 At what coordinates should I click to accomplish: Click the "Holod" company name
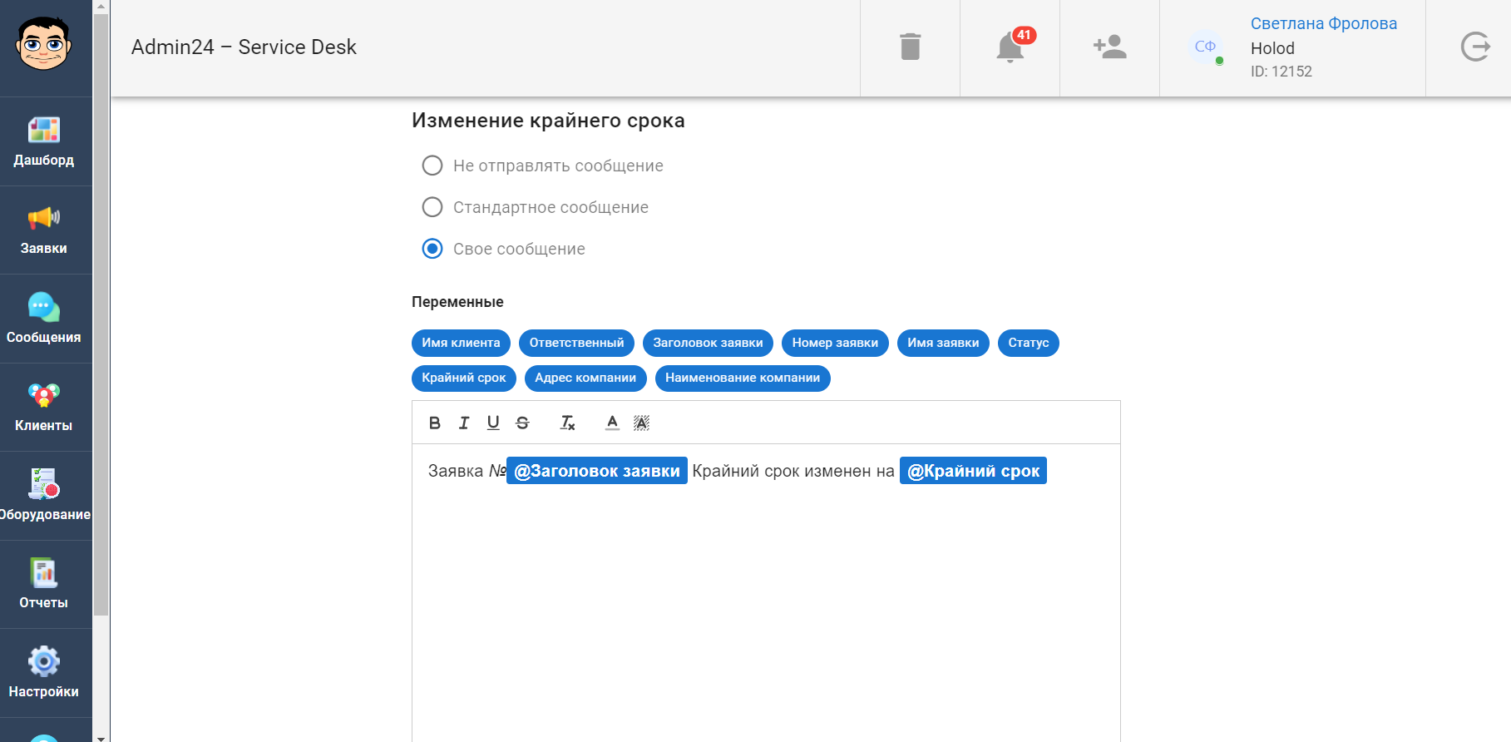1272,48
